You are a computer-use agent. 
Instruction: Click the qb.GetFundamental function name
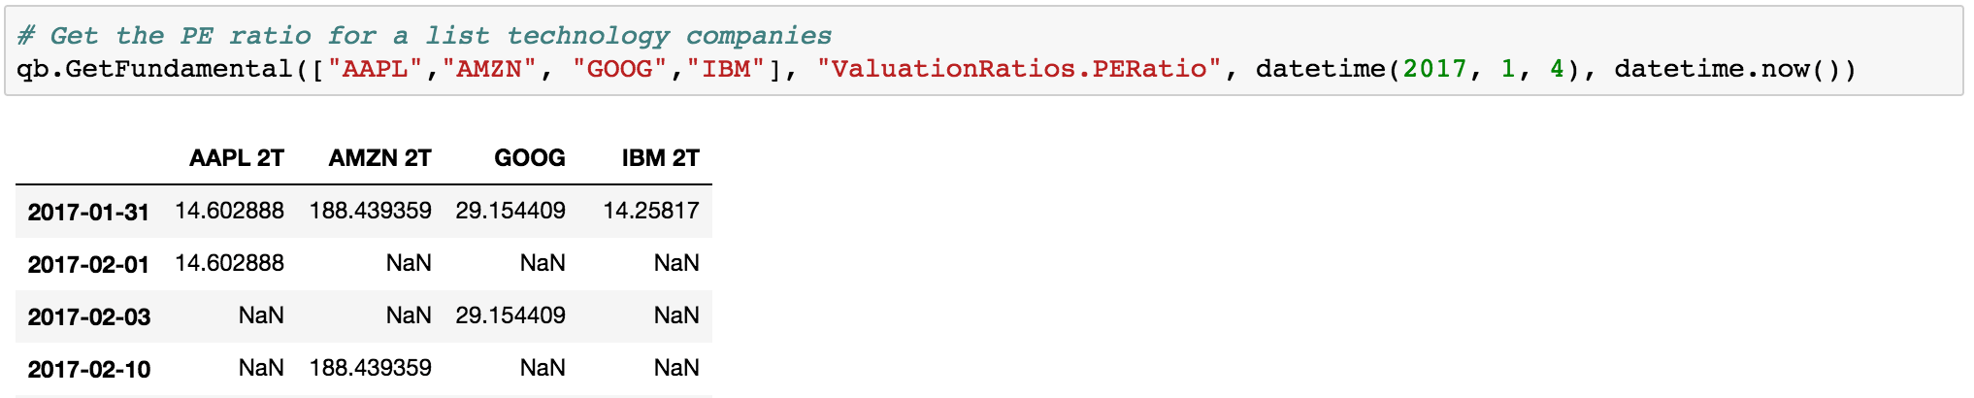(154, 69)
